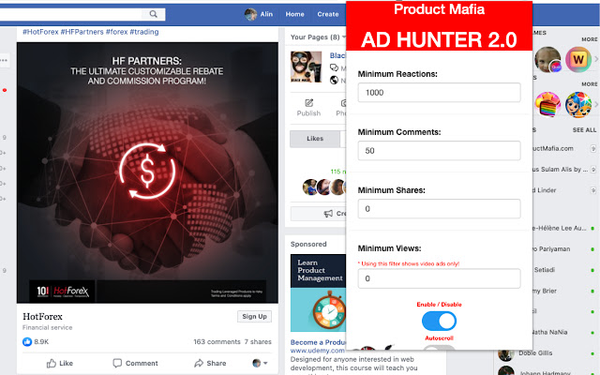Expand next arrow beside cartoon girl game
The image size is (600, 375).
(x=596, y=104)
